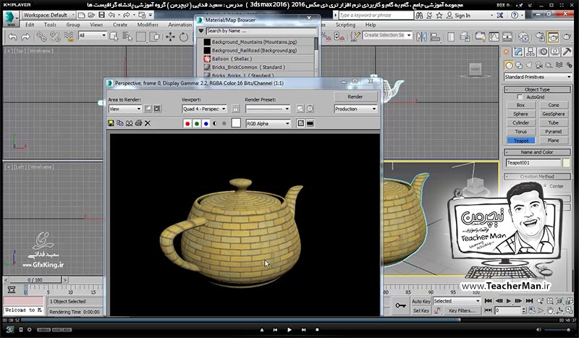
Task: Click Print Image icon in render window
Action: pos(138,123)
